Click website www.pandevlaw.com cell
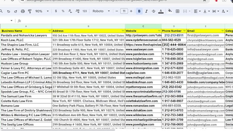Image resolution: width=233 pixels, height=131 pixels. click(143, 54)
